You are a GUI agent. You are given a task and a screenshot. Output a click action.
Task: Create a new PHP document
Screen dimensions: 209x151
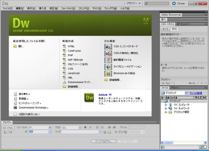pos(70,55)
